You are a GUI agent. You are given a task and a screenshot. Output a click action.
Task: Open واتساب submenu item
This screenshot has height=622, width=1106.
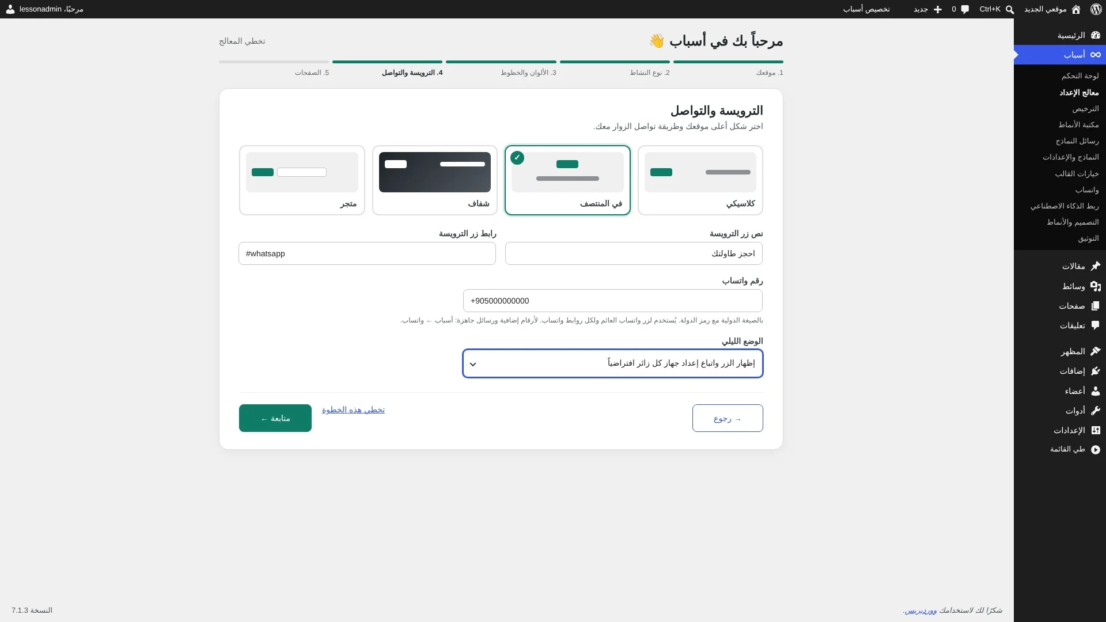click(1087, 190)
